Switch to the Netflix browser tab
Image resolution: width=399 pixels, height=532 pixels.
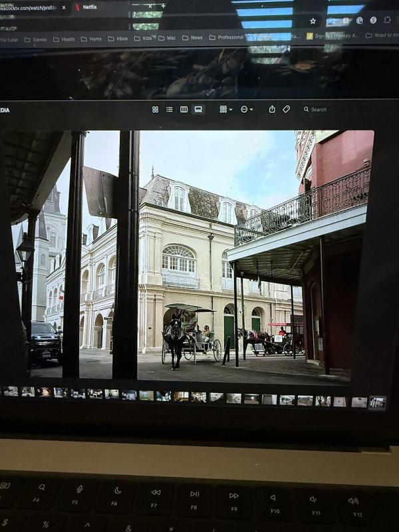90,7
